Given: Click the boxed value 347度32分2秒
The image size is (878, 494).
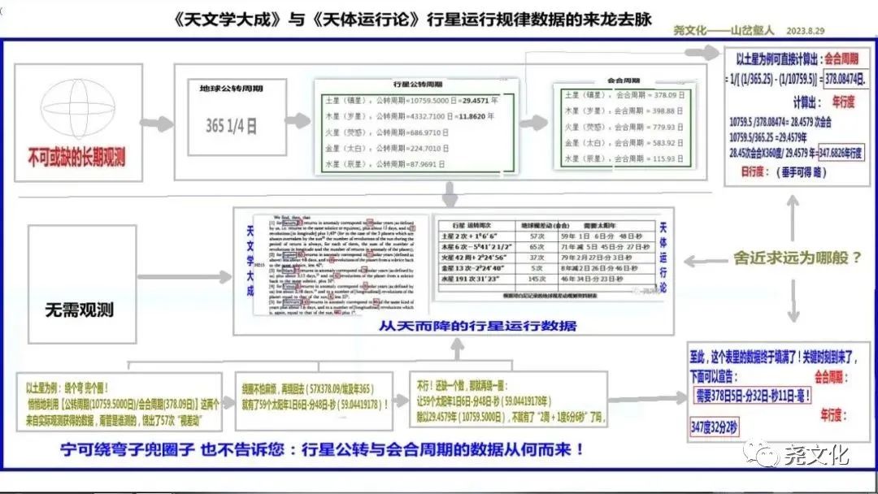Looking at the screenshot, I should [714, 427].
